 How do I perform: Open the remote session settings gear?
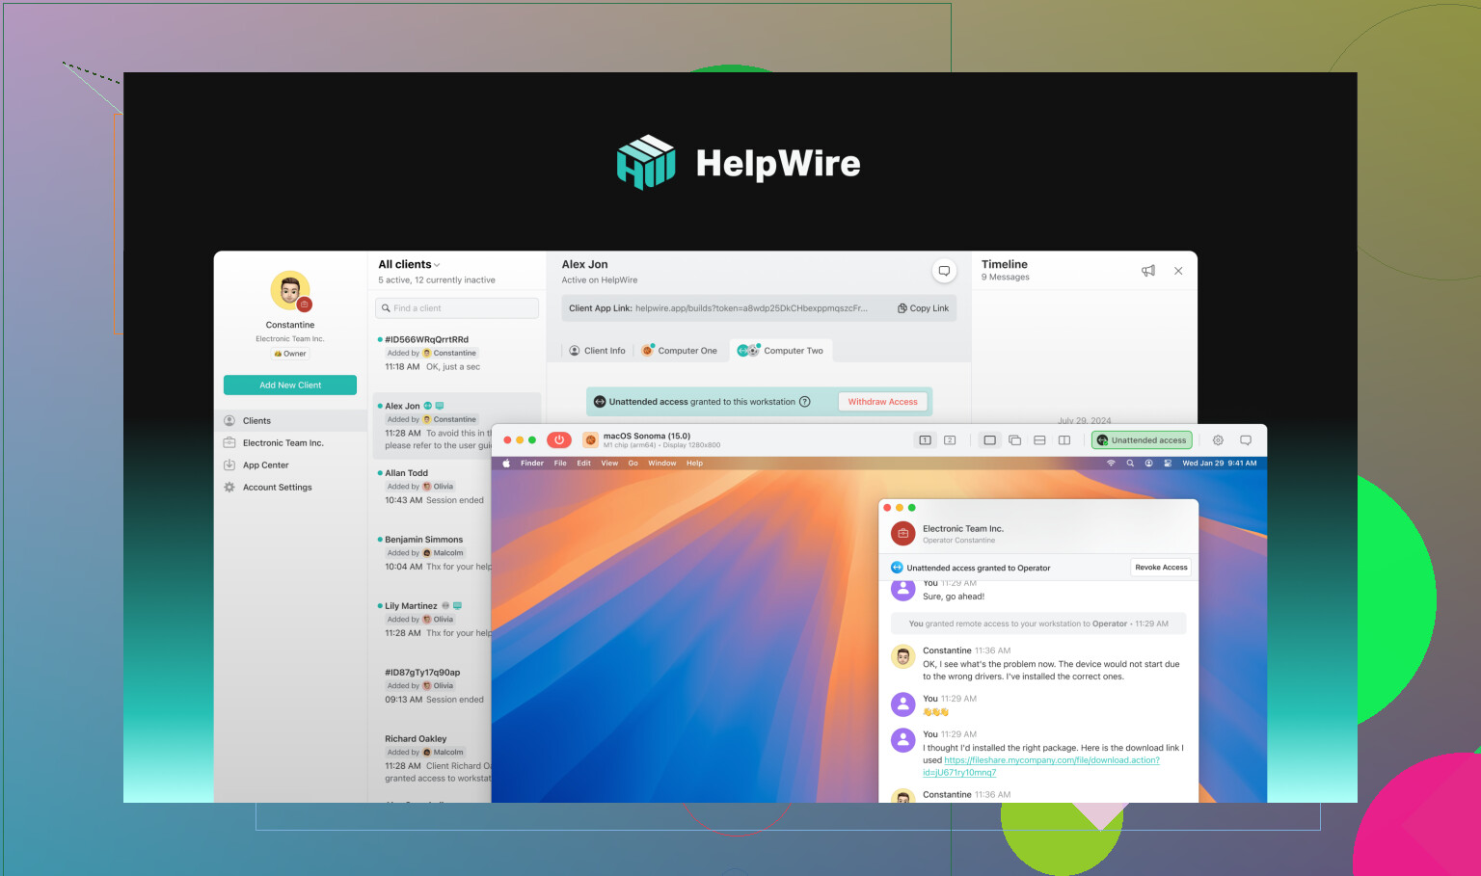pyautogui.click(x=1217, y=439)
